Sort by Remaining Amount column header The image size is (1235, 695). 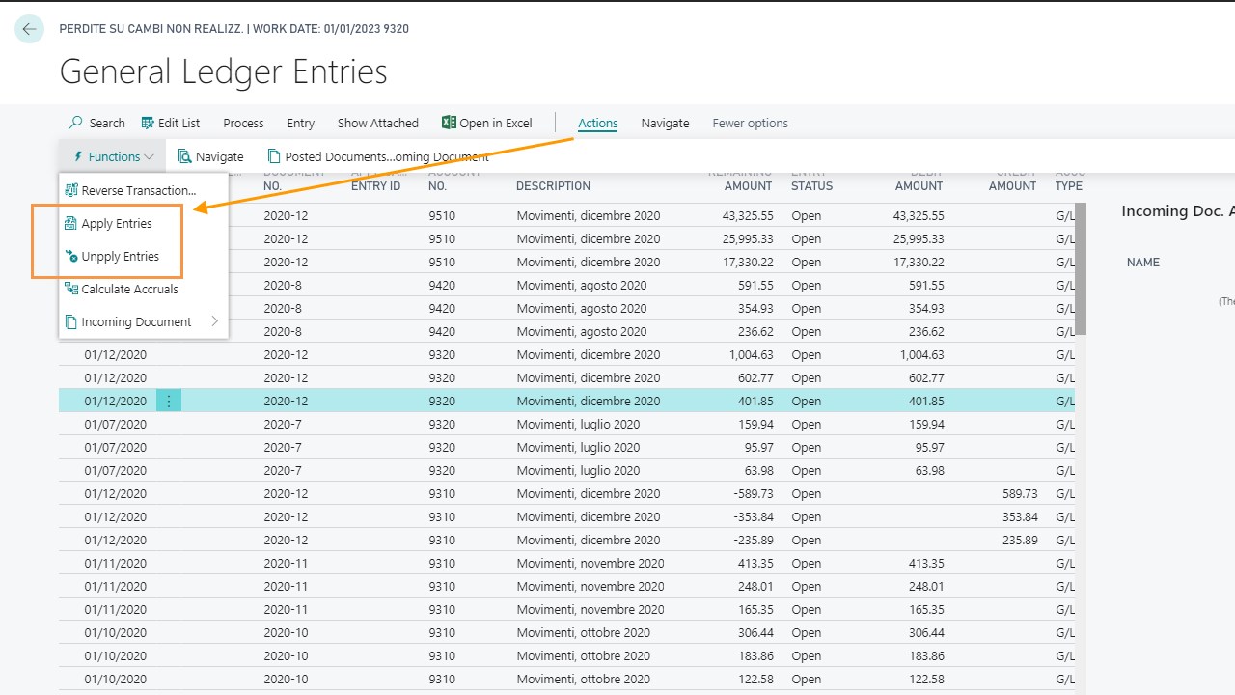coord(740,180)
